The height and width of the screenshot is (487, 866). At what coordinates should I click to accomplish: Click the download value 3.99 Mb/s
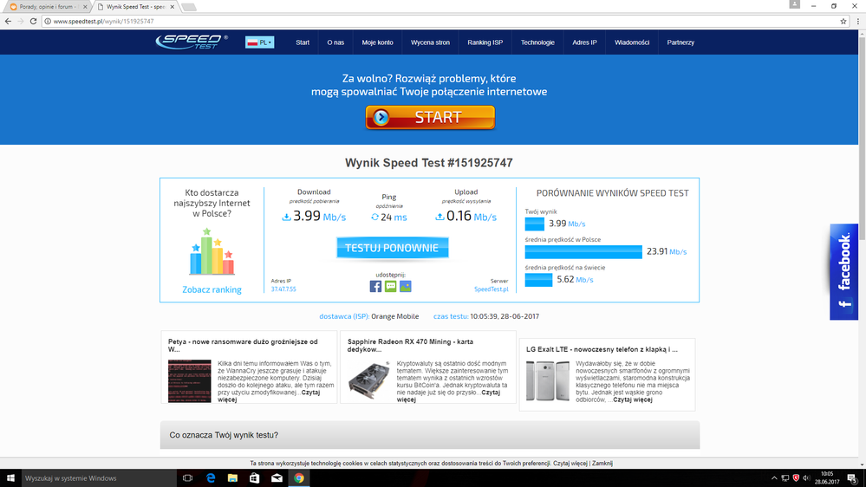click(314, 217)
